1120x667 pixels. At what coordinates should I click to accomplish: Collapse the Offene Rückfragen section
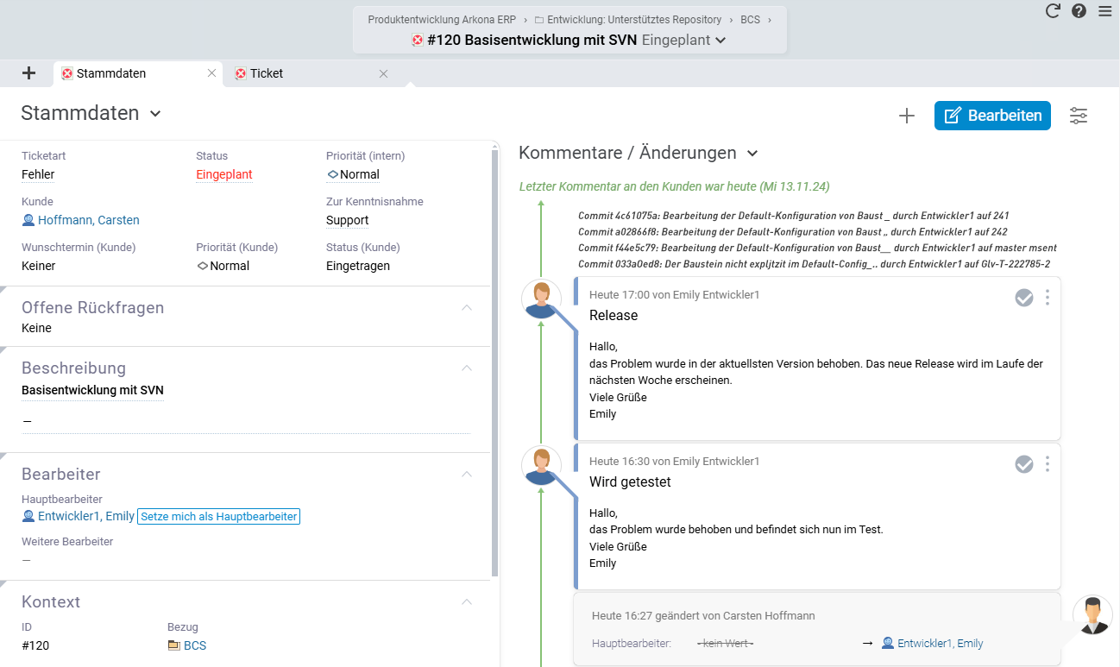[x=467, y=308]
